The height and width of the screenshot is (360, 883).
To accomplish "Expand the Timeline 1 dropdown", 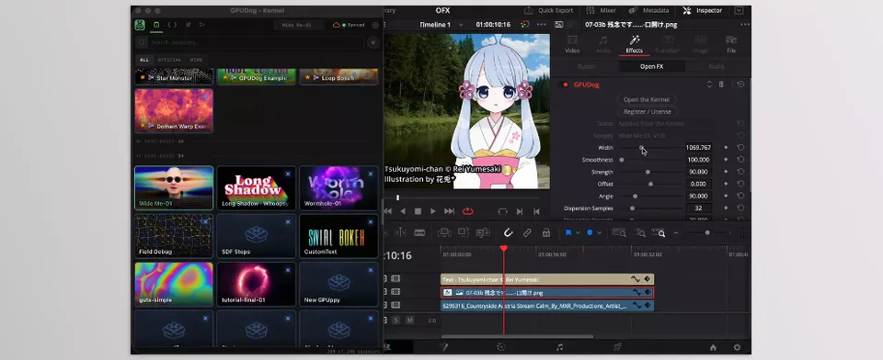I will (x=461, y=25).
